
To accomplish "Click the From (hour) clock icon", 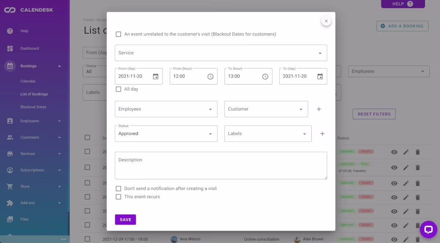I will tap(210, 76).
